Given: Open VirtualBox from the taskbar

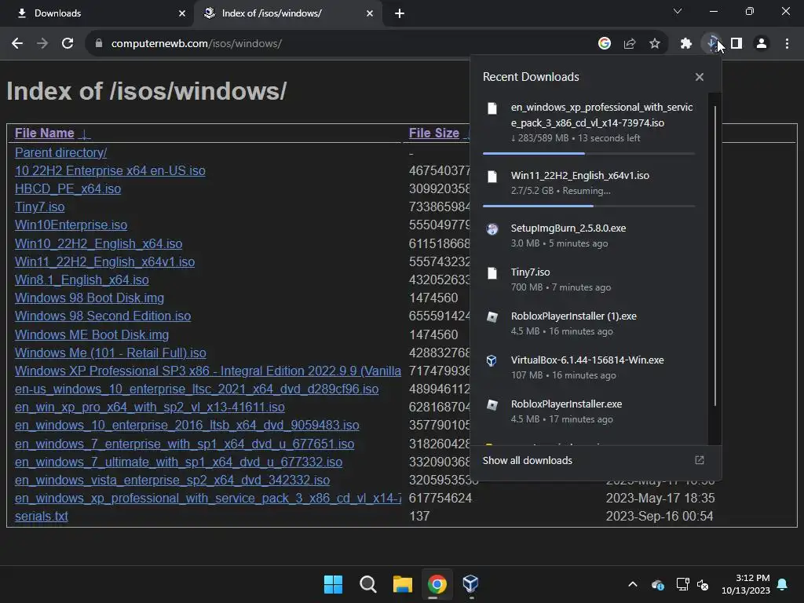Looking at the screenshot, I should click(x=471, y=584).
